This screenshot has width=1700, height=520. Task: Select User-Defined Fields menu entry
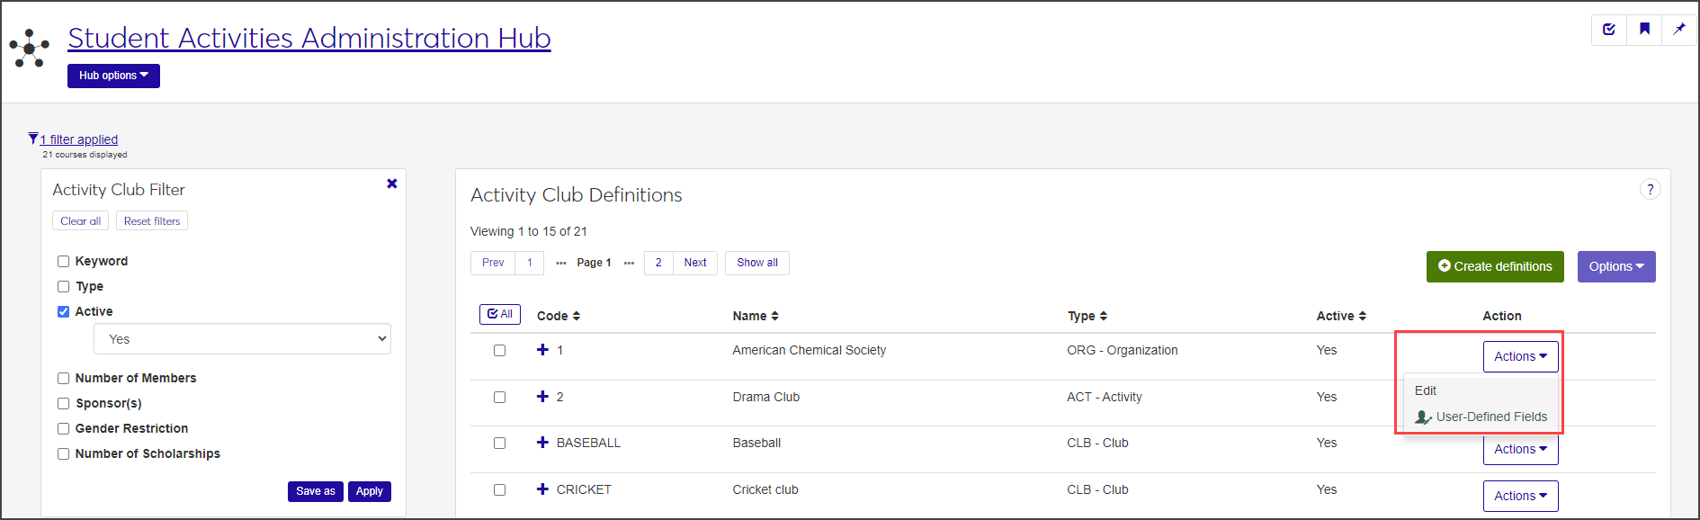pyautogui.click(x=1490, y=417)
